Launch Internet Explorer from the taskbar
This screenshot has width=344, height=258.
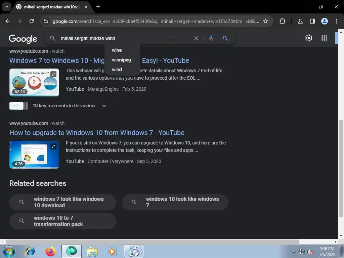click(30, 251)
